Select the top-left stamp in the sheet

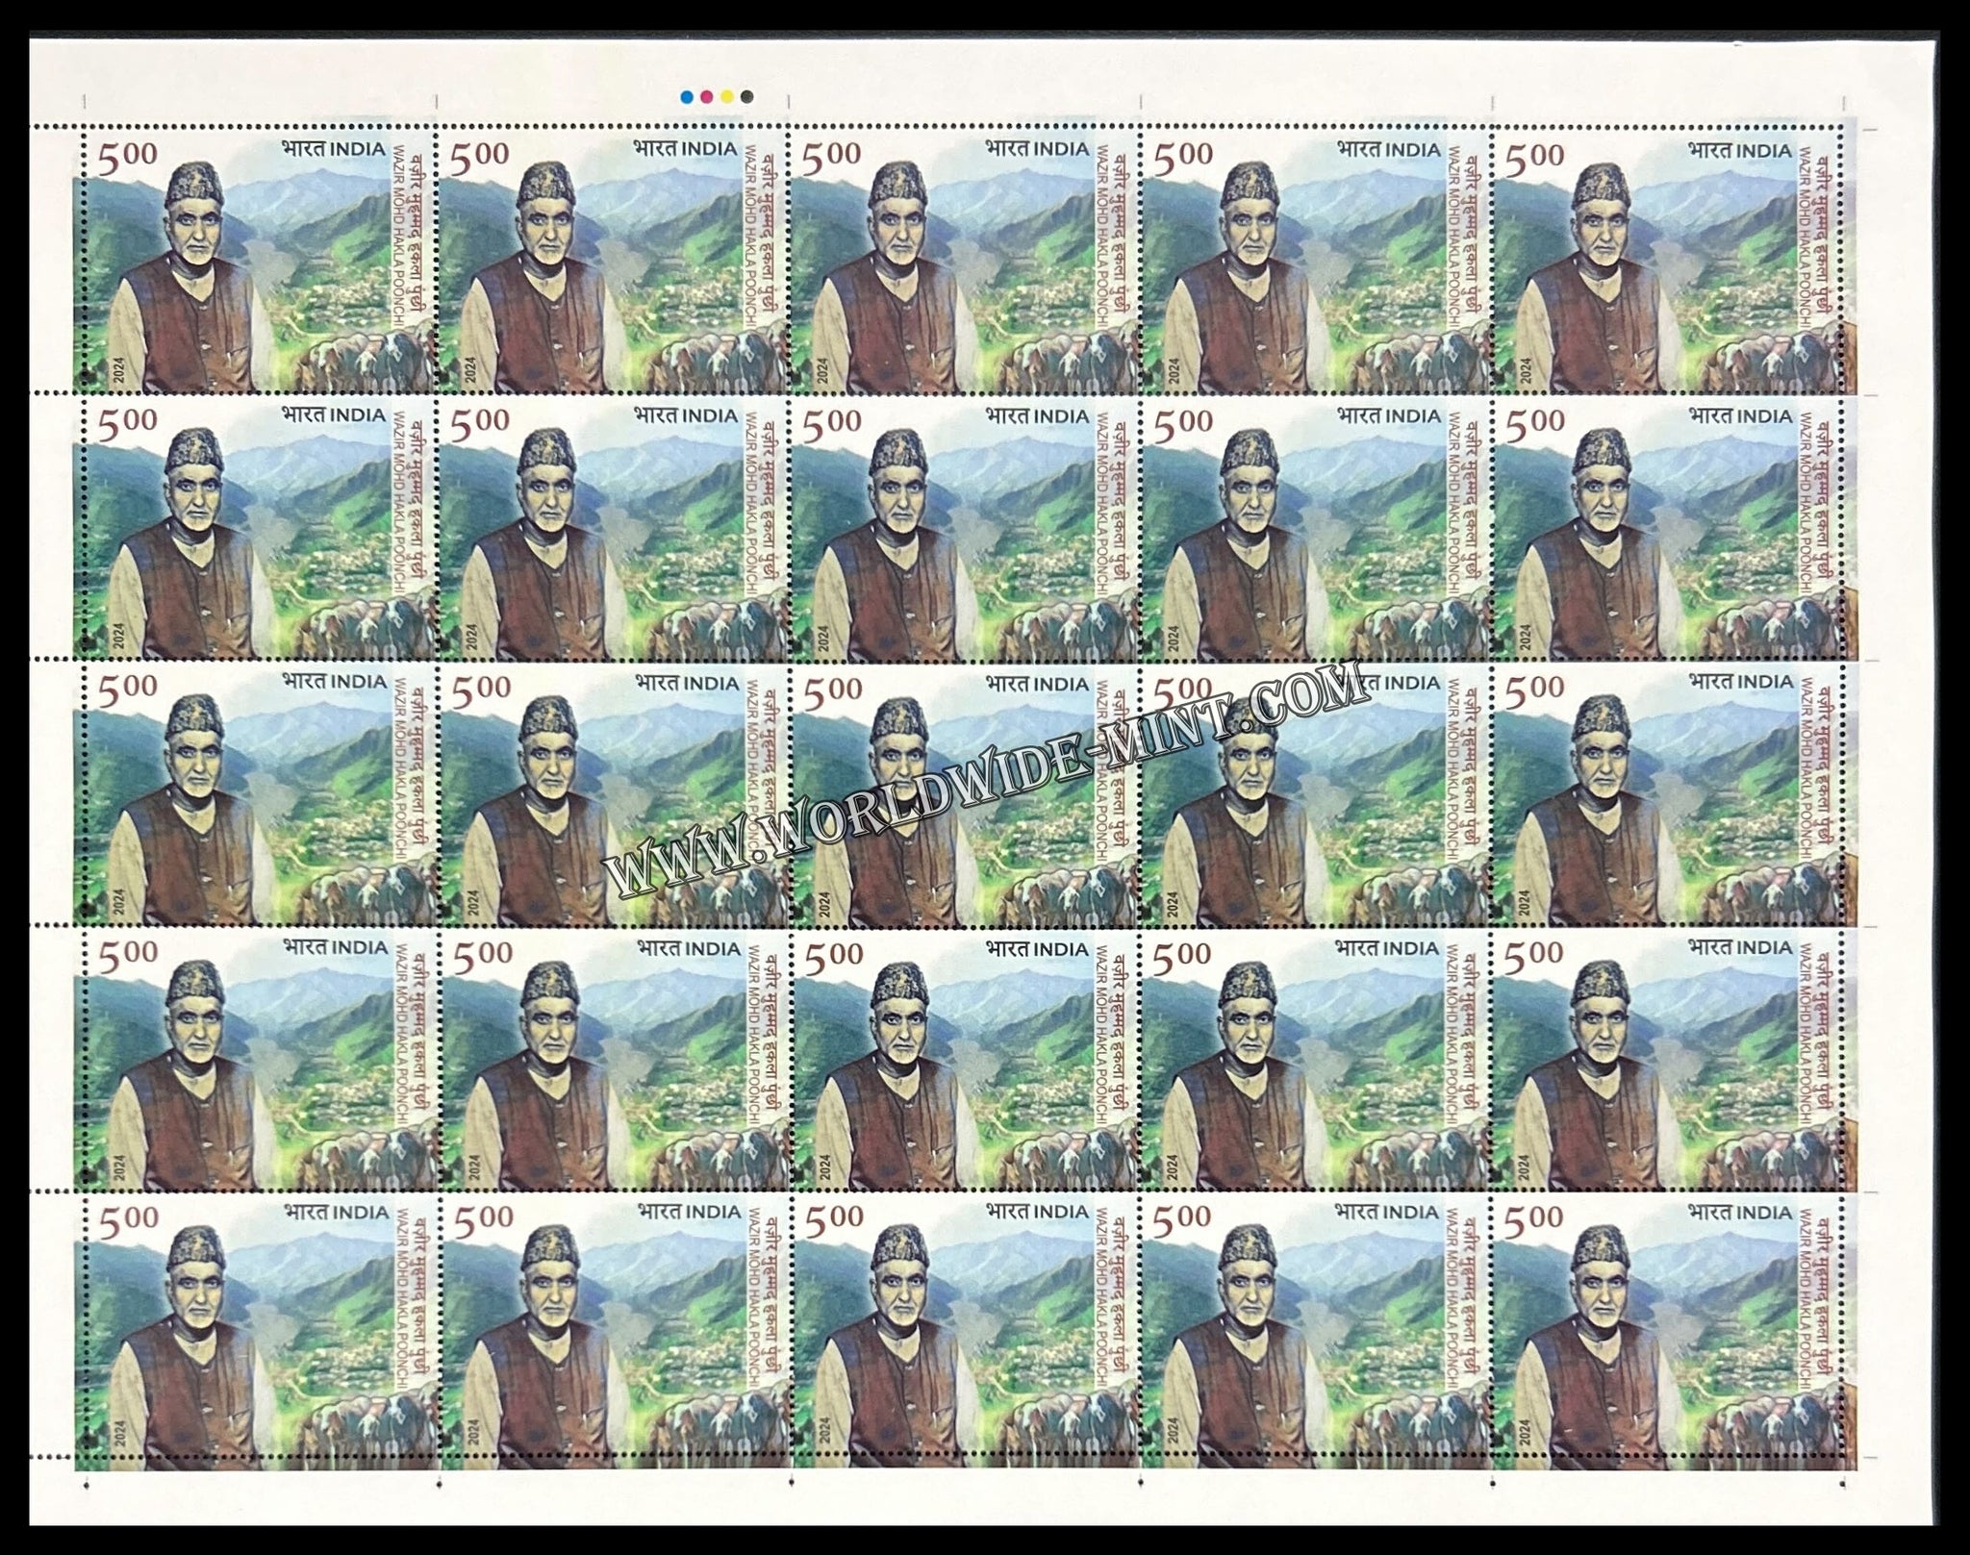tap(262, 262)
